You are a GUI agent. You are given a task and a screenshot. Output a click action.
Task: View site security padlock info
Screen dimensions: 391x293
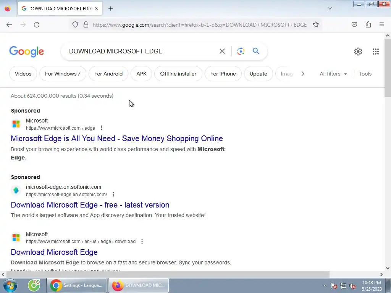coord(86,25)
